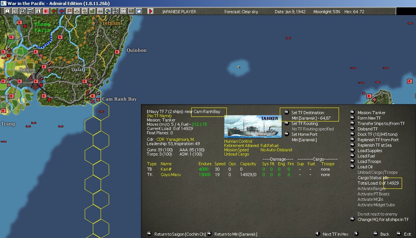The image size is (416, 238).
Task: Click the cloud weather toolbar icon
Action: point(139,11)
